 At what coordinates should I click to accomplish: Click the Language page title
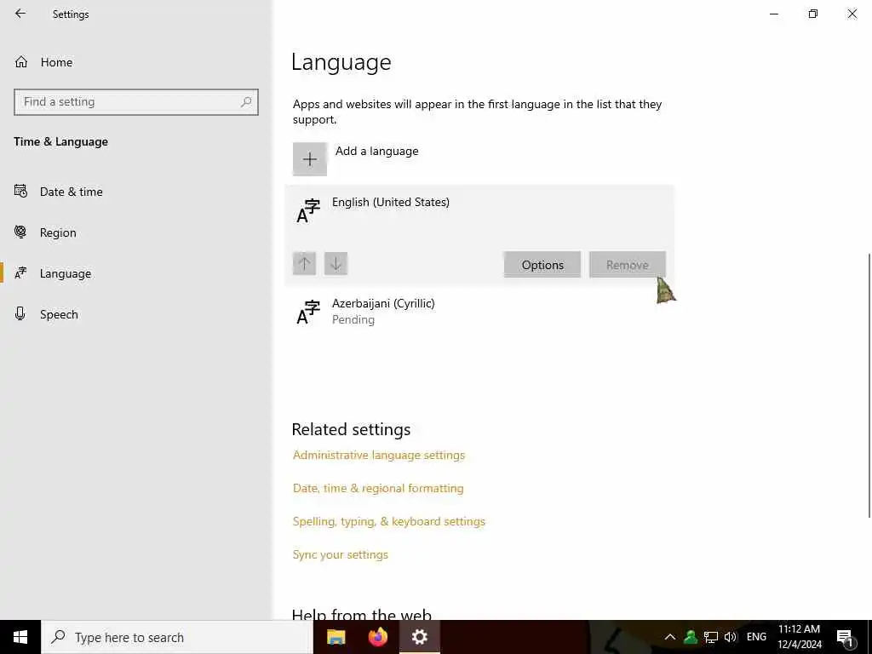(x=341, y=62)
